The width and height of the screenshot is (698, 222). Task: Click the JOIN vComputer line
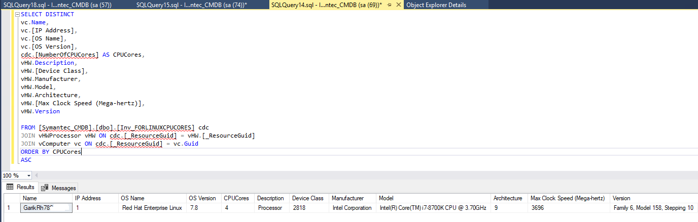110,144
